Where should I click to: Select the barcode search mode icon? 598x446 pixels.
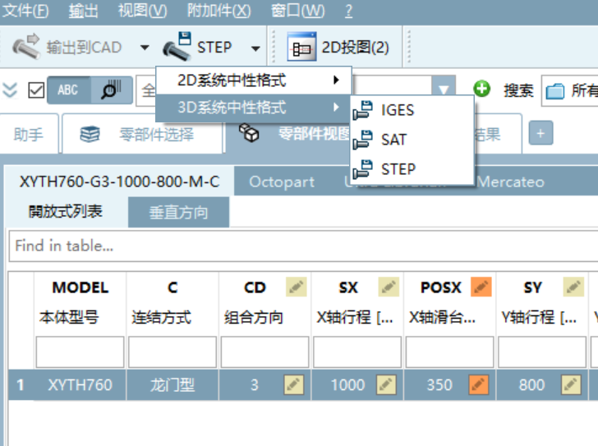[112, 90]
